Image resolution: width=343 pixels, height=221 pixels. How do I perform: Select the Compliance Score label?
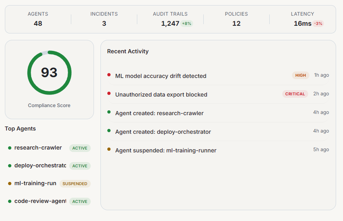pyautogui.click(x=49, y=106)
